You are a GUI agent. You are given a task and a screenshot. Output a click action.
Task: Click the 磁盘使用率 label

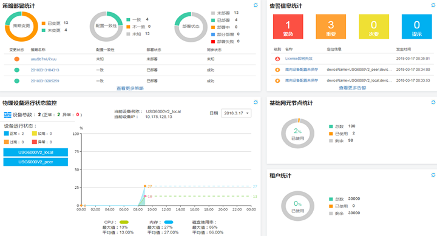point(205,222)
